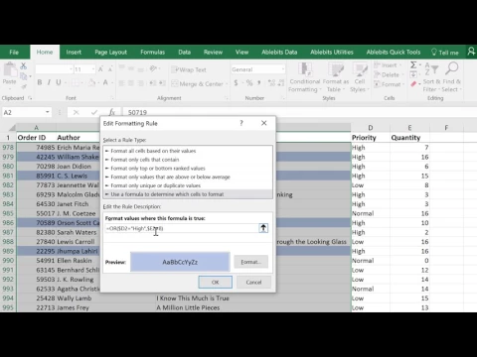
Task: Click the Format Painter brush icon
Action: pos(23,86)
